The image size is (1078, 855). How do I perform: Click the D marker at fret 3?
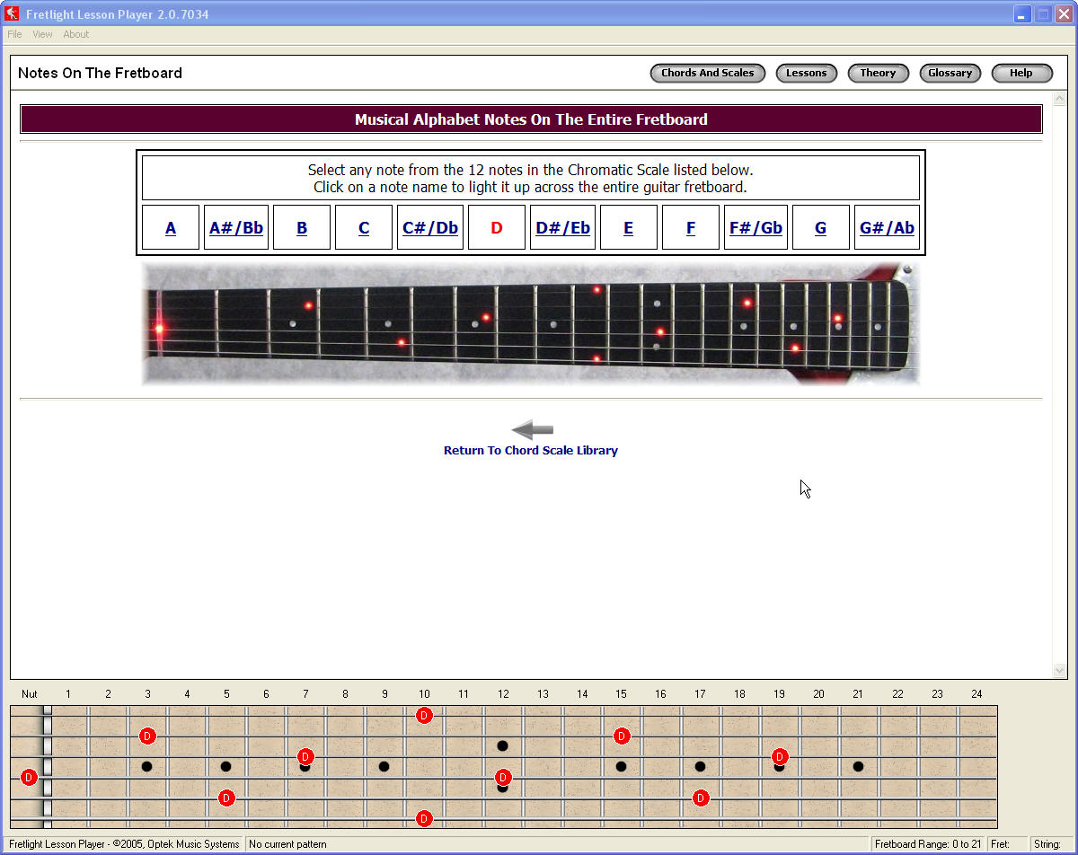coord(147,736)
